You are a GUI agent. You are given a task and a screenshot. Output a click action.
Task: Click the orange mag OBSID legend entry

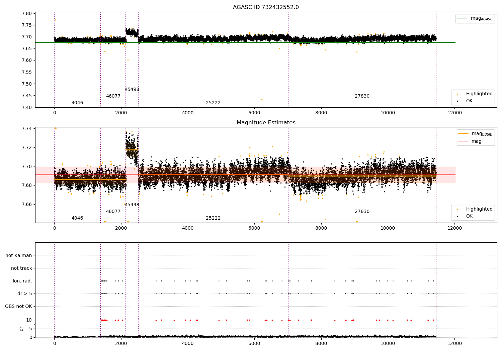pyautogui.click(x=476, y=134)
